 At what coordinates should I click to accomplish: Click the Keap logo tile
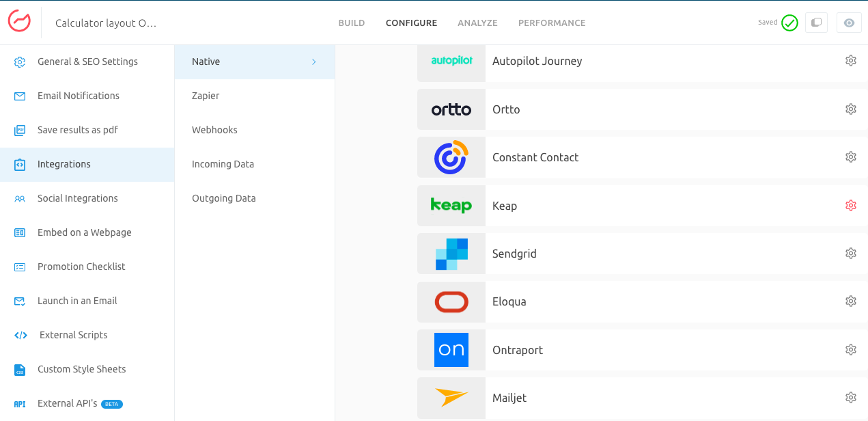tap(451, 206)
